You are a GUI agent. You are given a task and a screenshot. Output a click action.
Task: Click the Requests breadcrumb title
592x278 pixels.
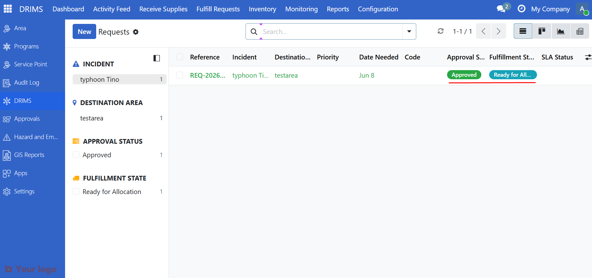click(x=114, y=32)
